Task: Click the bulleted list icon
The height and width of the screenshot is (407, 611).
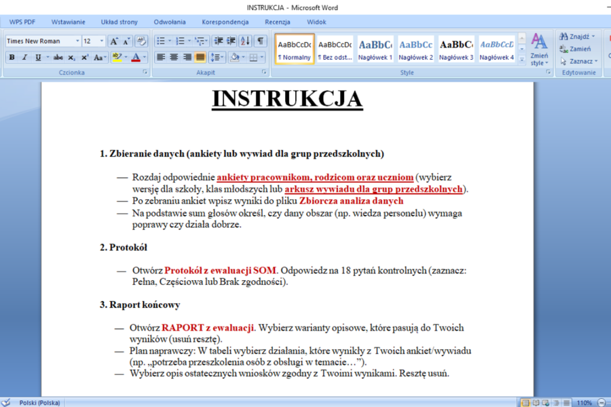Action: (160, 41)
